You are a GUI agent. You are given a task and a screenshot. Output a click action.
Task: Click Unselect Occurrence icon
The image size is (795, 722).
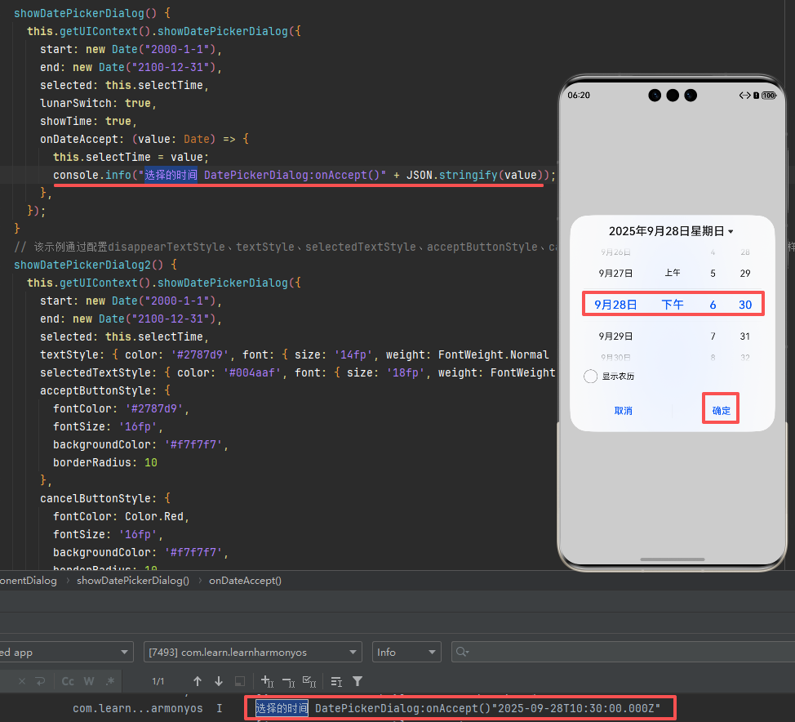pyautogui.click(x=288, y=681)
